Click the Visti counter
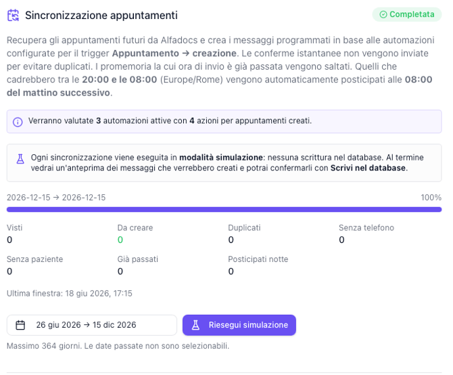This screenshot has width=453, height=375. 14,234
